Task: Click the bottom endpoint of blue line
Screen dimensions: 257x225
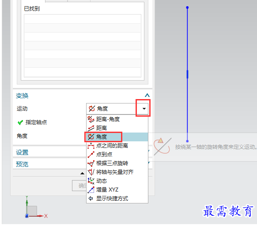Action: (x=187, y=141)
